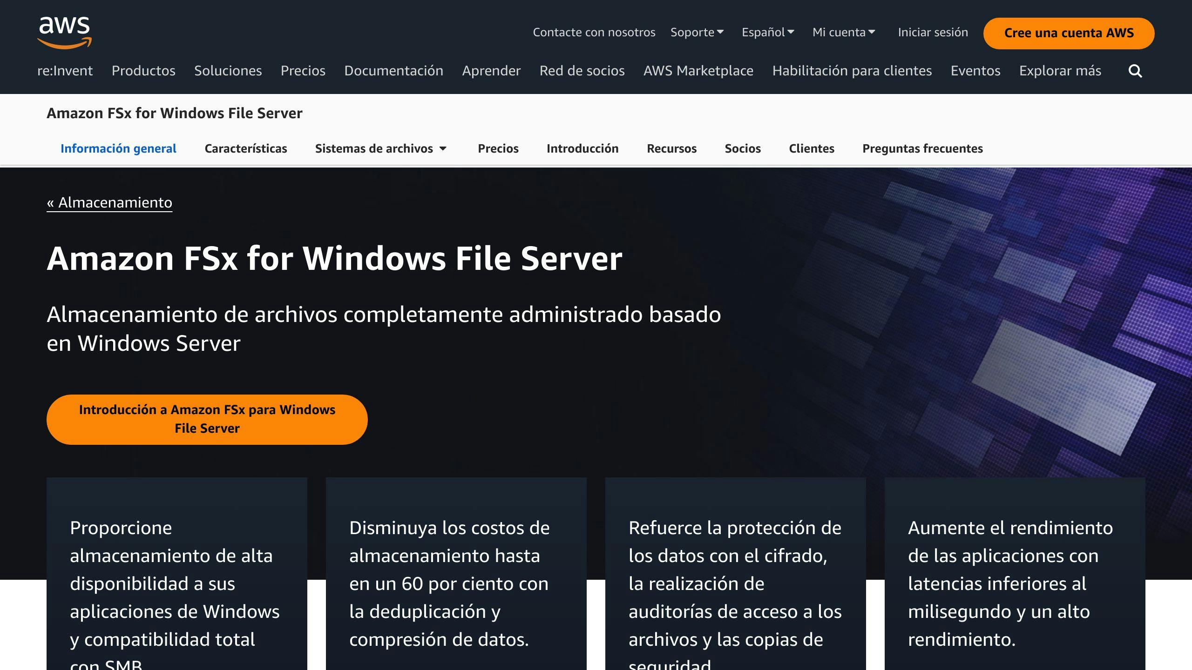Expand the Soporte dropdown
Image resolution: width=1192 pixels, height=670 pixels.
click(x=697, y=32)
